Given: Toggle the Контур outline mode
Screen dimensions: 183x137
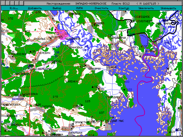Looking at the screenshot, I should pos(124,8).
